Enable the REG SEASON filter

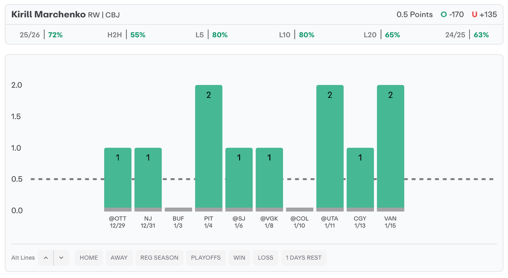159,258
